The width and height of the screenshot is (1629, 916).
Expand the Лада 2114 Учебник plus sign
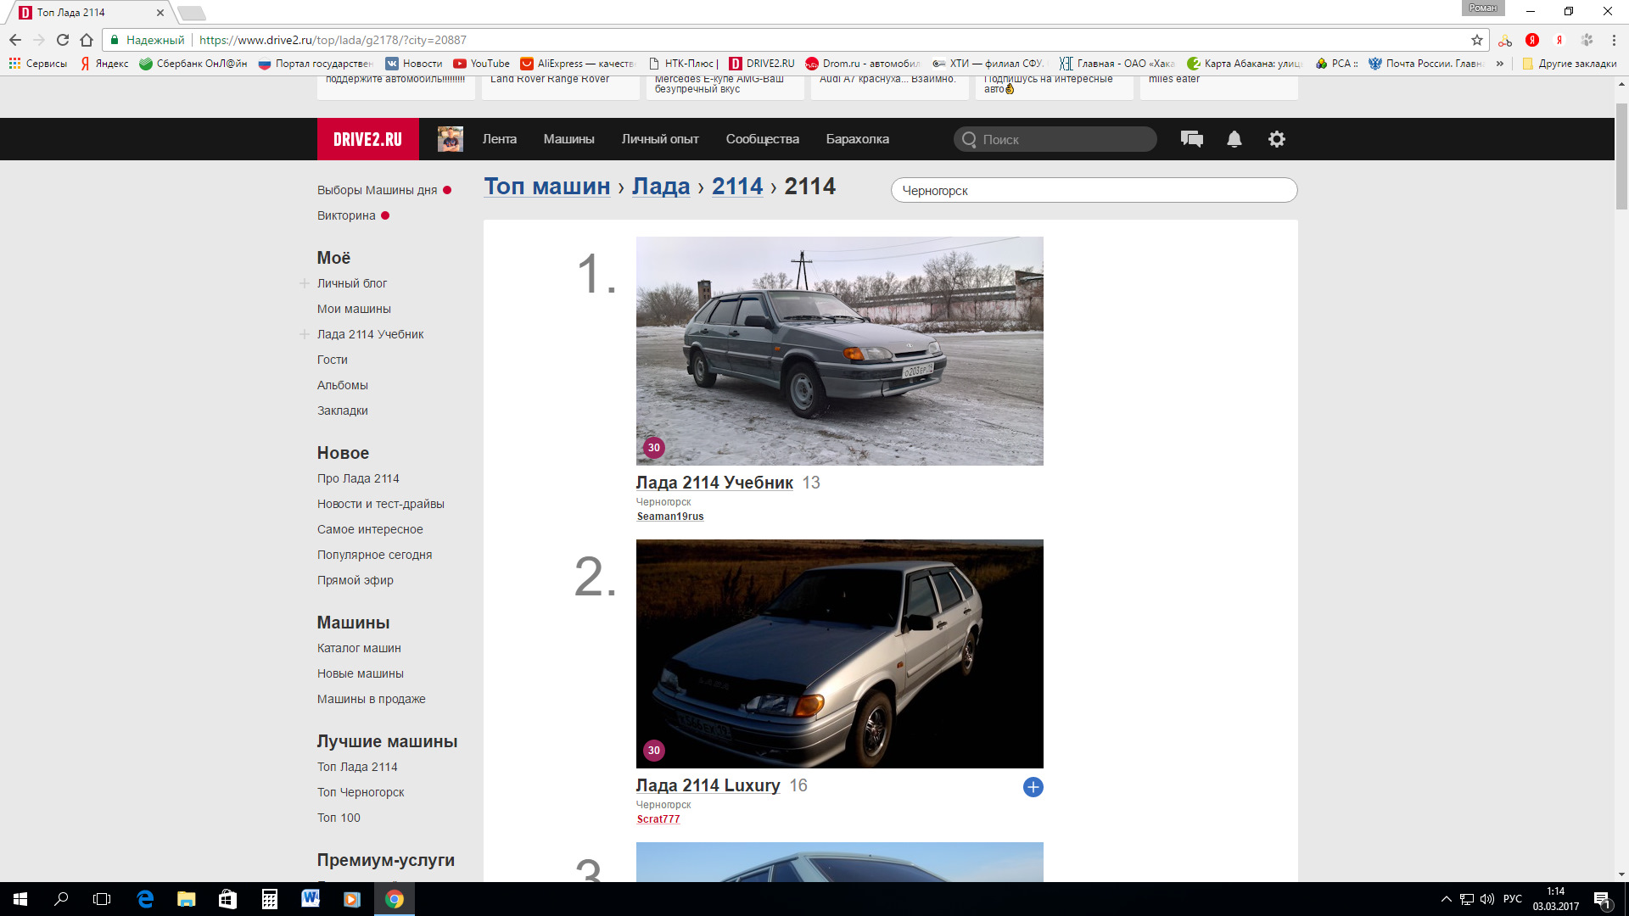click(304, 334)
